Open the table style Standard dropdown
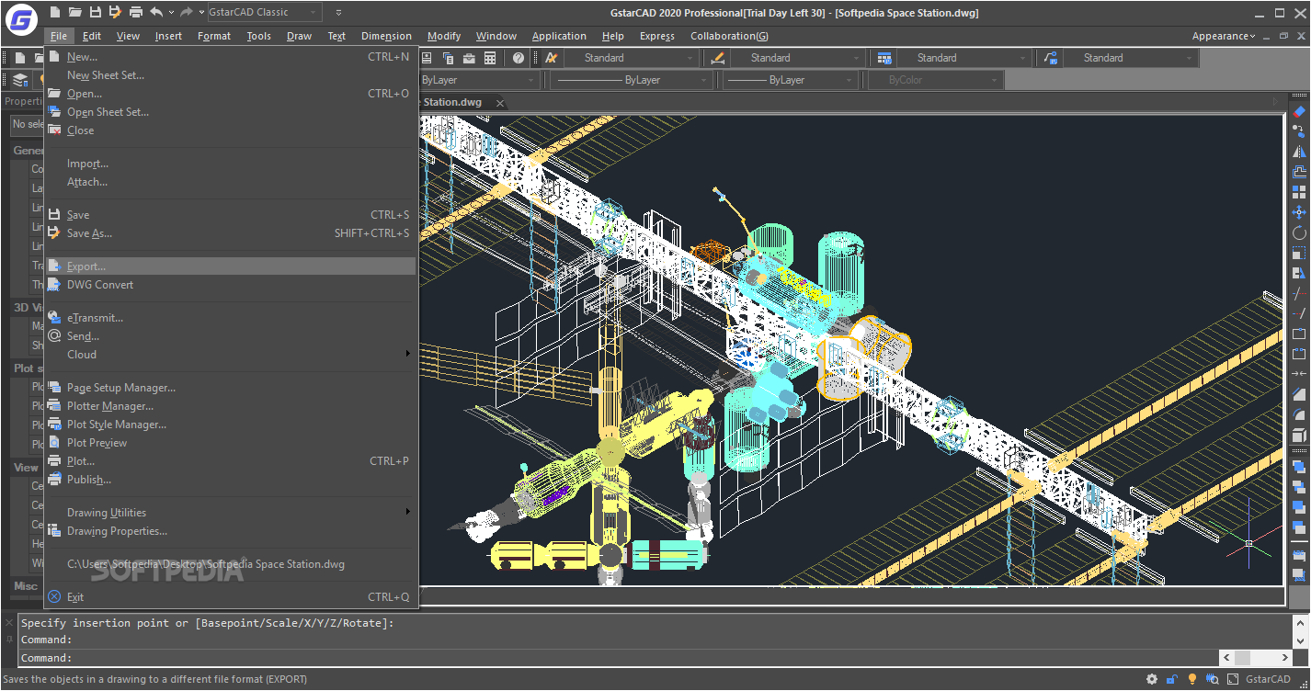 [963, 58]
